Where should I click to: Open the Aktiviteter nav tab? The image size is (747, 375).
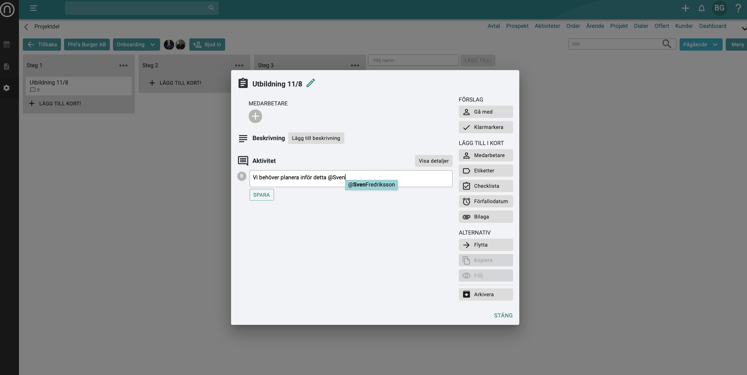click(x=547, y=26)
